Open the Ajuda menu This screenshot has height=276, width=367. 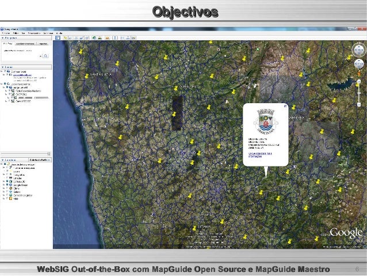coord(59,33)
